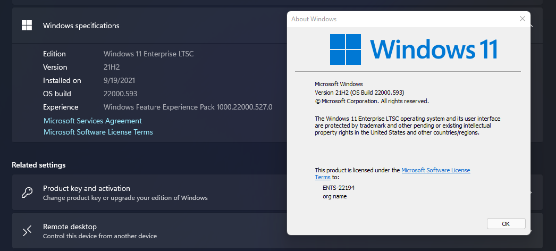This screenshot has width=556, height=251.
Task: Click the About Windows title bar text
Action: [314, 19]
